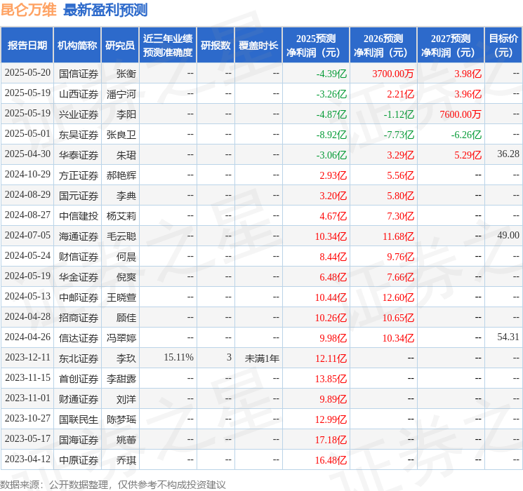Select analyst 潘宁河

121,94
